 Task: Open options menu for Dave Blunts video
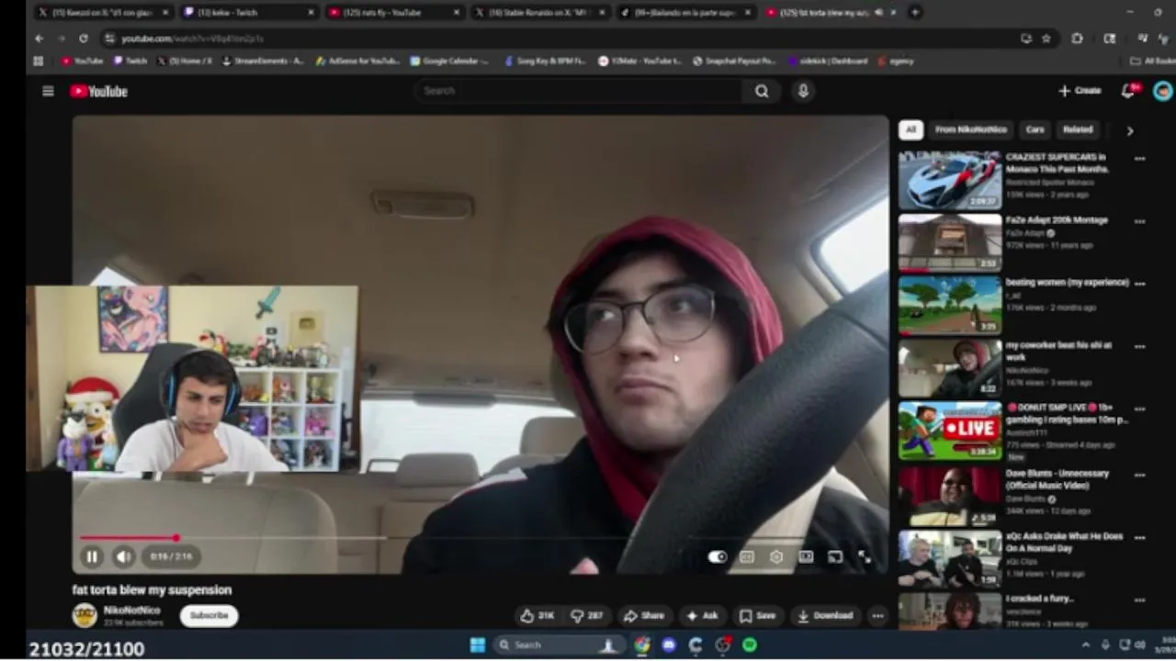pyautogui.click(x=1140, y=476)
